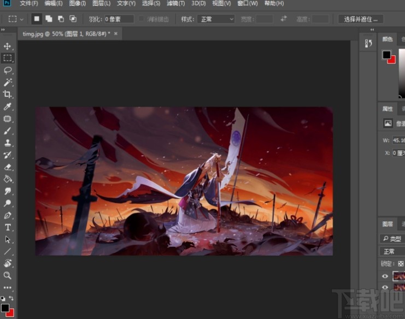Open the Type menu
The image size is (405, 319).
126,4
